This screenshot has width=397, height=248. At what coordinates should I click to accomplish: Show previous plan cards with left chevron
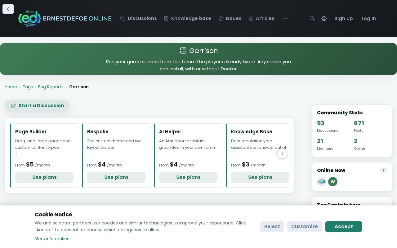(x=17, y=153)
